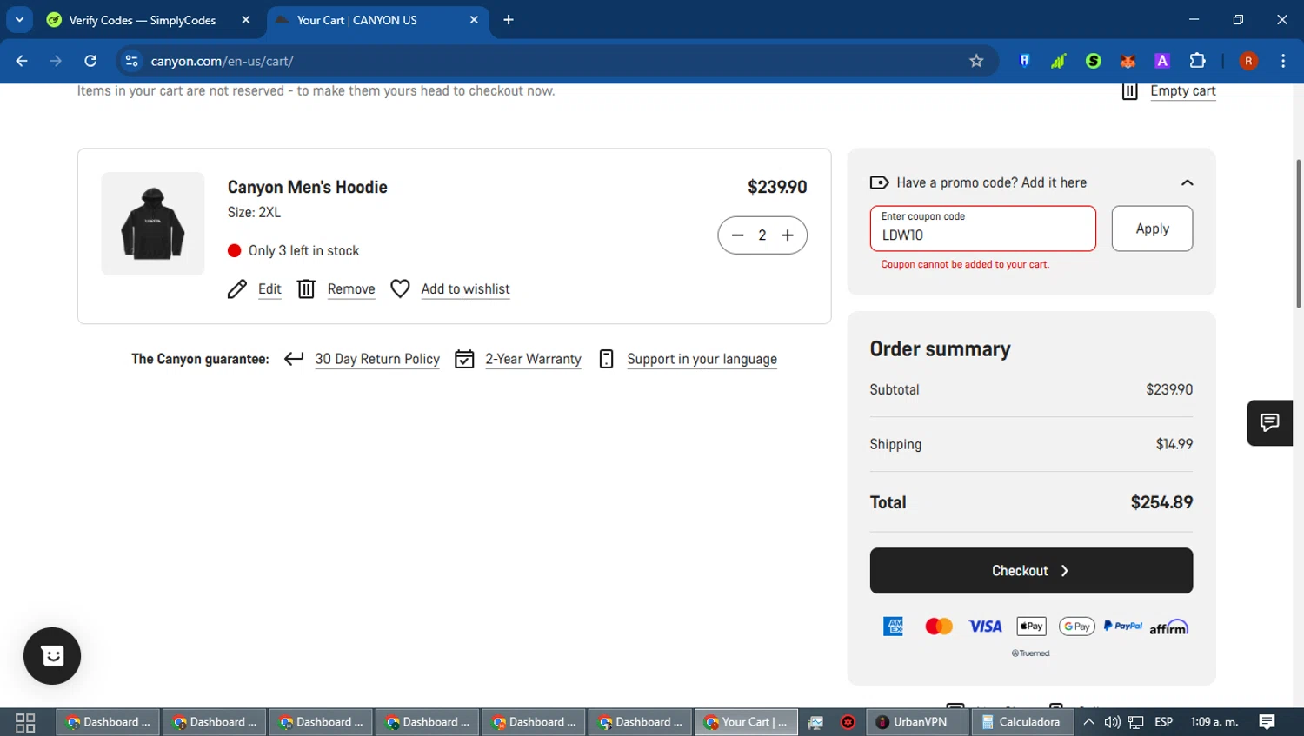This screenshot has width=1304, height=736.
Task: Switch to Verify Codes — SimplyCodes tab
Action: click(x=142, y=20)
